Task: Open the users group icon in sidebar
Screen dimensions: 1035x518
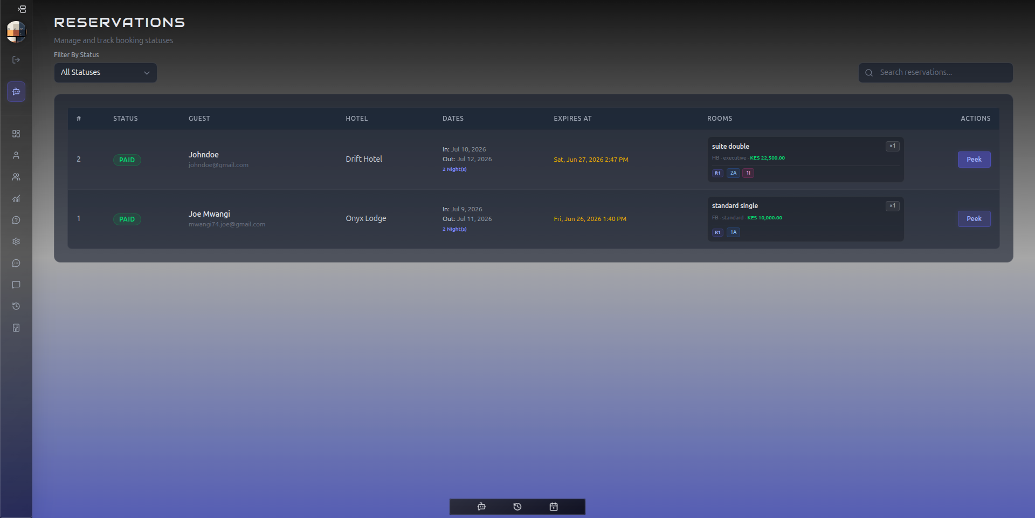Action: pyautogui.click(x=16, y=177)
